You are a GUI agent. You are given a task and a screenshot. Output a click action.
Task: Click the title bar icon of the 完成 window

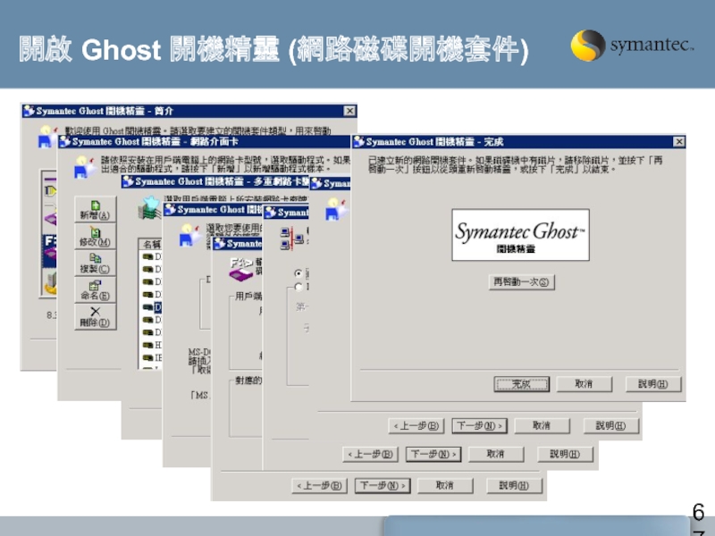coord(359,142)
